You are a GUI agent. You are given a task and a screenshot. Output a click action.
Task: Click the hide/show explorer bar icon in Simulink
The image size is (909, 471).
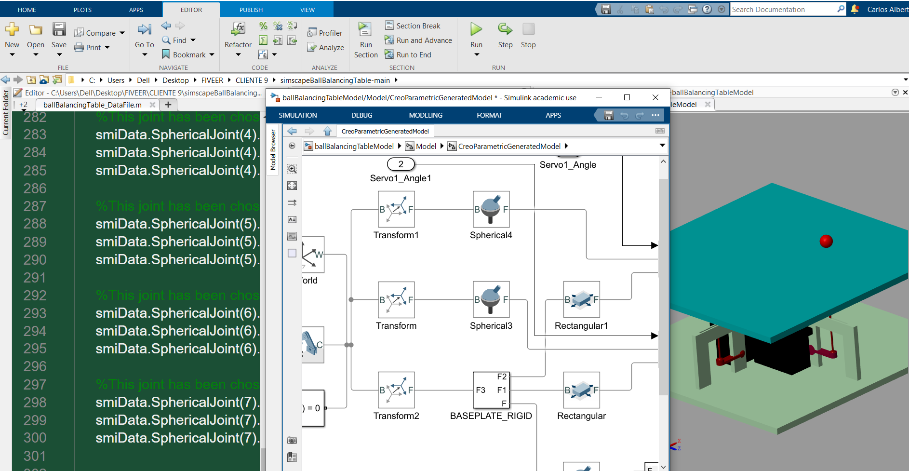(292, 146)
